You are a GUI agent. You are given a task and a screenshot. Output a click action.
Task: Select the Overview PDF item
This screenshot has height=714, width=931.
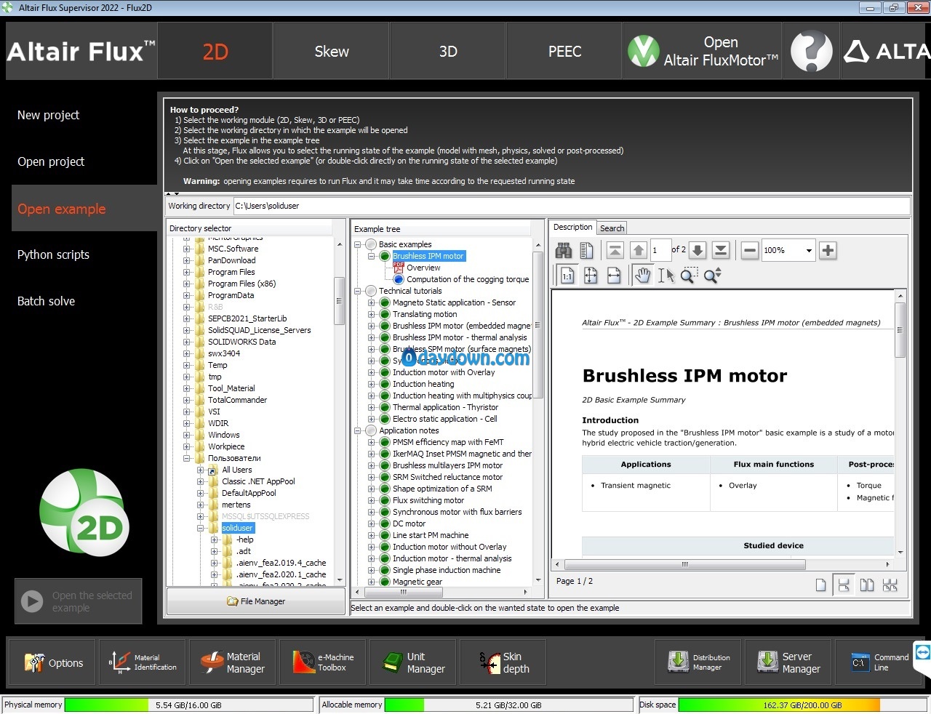423,268
